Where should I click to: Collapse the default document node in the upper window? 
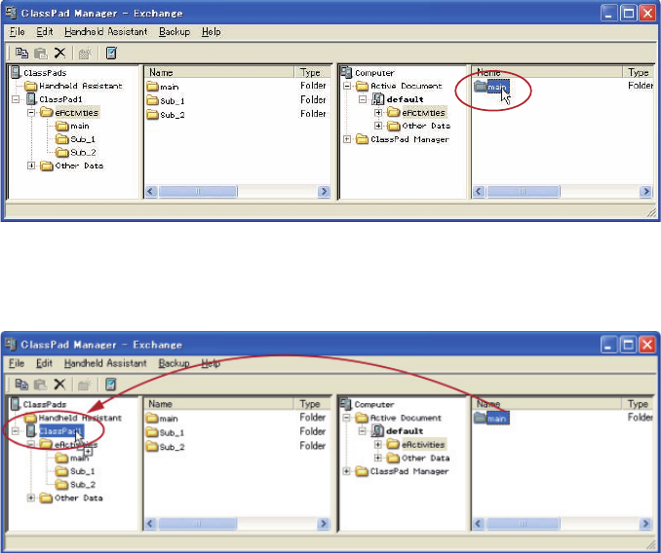pyautogui.click(x=363, y=99)
